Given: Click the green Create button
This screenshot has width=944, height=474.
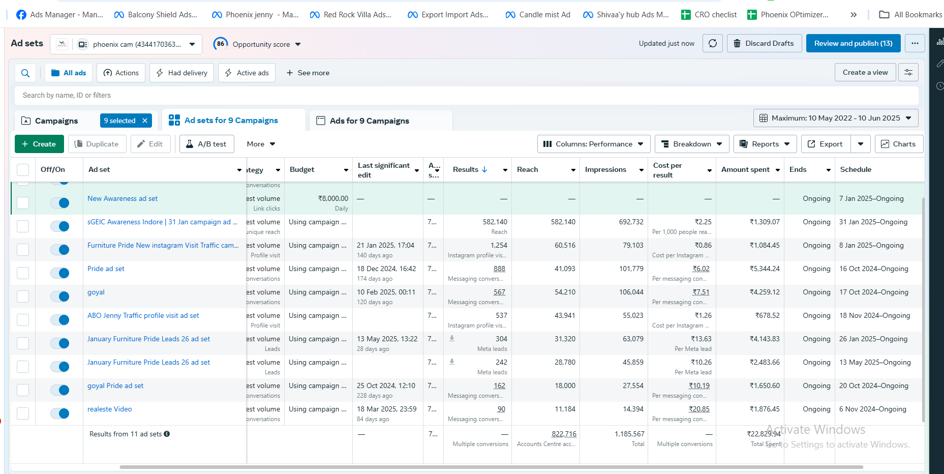Looking at the screenshot, I should click(39, 144).
